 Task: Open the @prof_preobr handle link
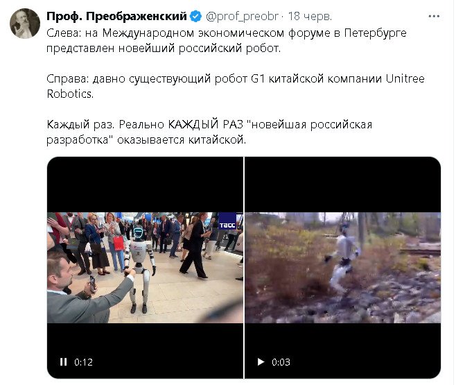click(x=242, y=16)
